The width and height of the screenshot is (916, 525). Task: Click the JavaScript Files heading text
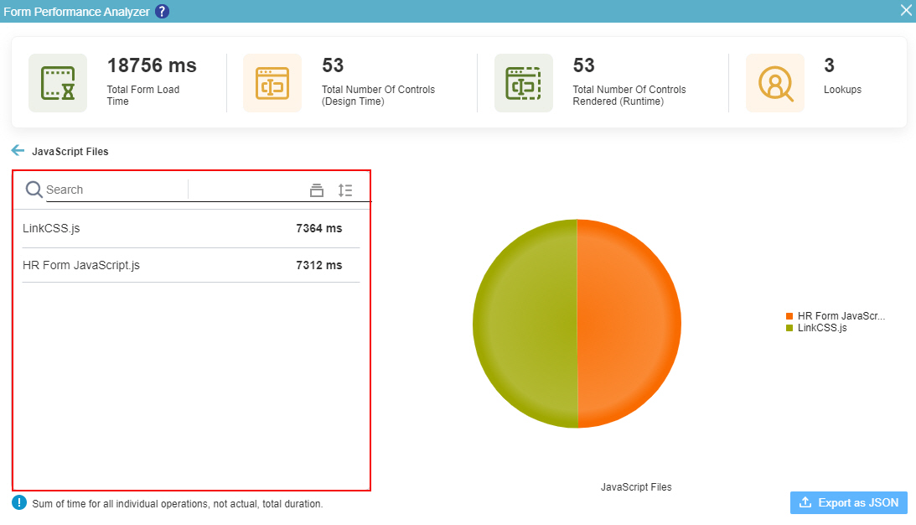click(70, 152)
